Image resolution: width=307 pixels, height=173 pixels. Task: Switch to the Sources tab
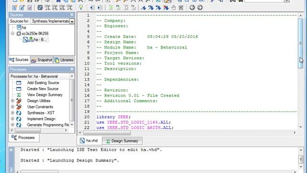pos(19,60)
